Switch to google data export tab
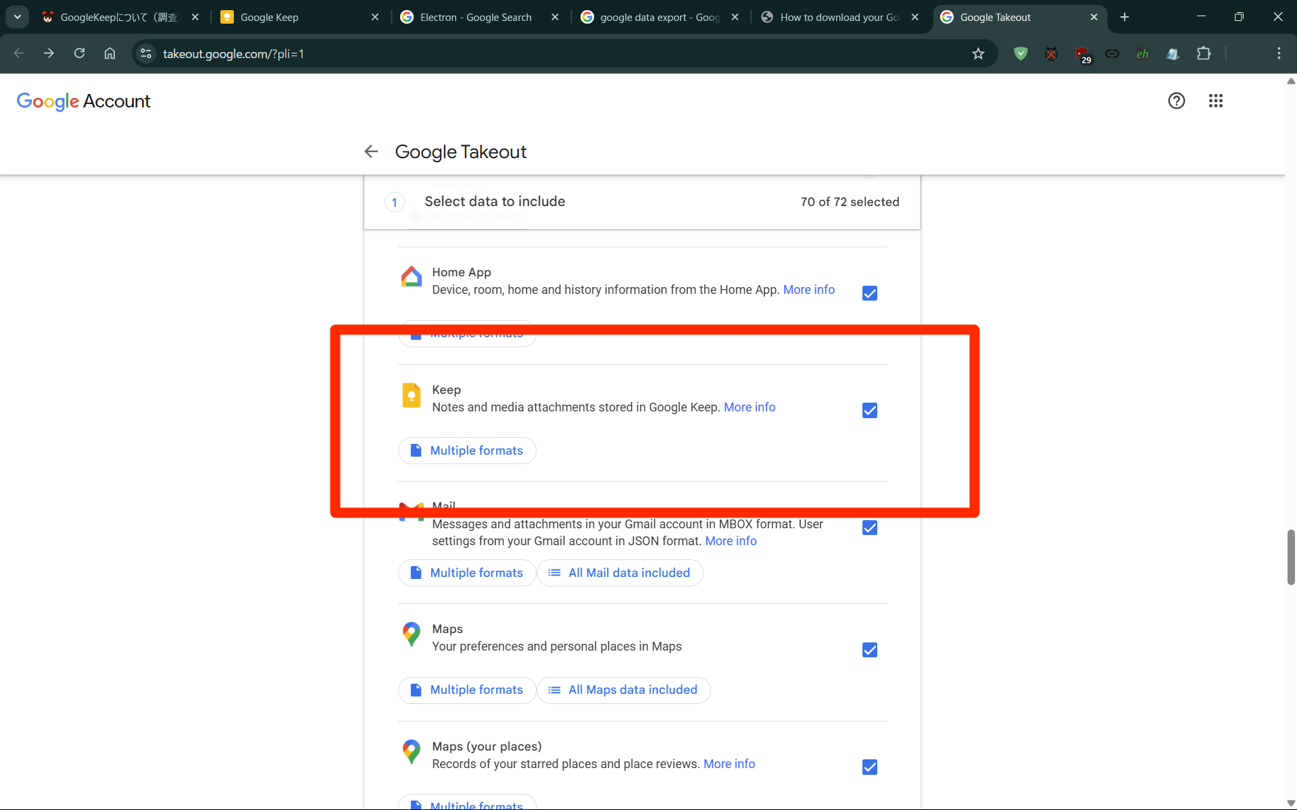 click(x=660, y=17)
